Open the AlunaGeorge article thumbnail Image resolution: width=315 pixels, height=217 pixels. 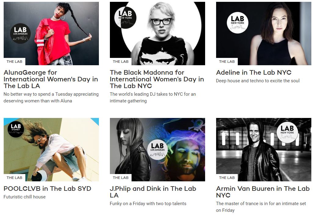[51, 34]
